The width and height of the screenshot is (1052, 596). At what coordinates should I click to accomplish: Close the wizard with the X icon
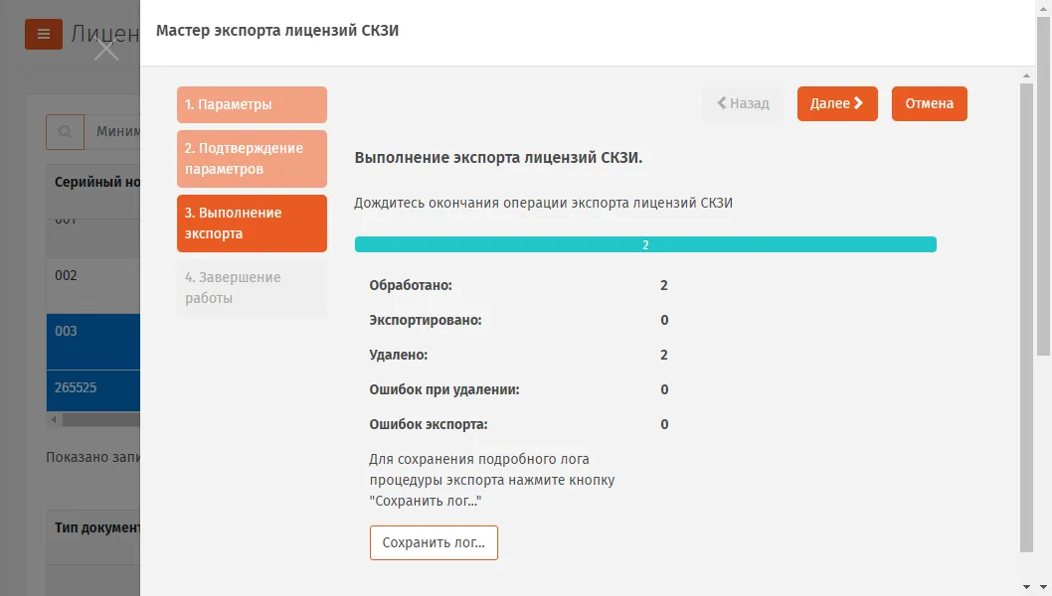(x=106, y=51)
